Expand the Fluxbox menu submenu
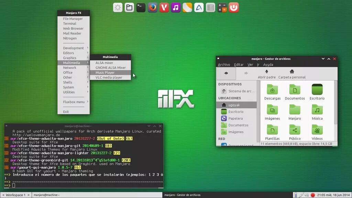Screen dimensions: 352x198 [x=74, y=102]
